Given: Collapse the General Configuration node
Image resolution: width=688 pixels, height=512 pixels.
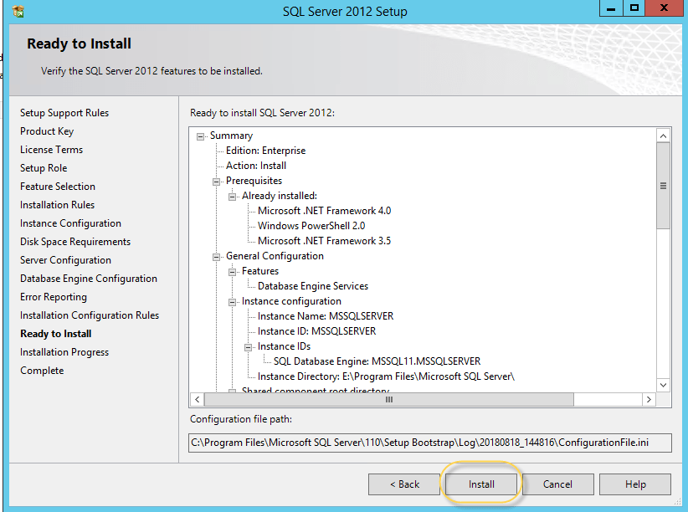Looking at the screenshot, I should click(216, 256).
